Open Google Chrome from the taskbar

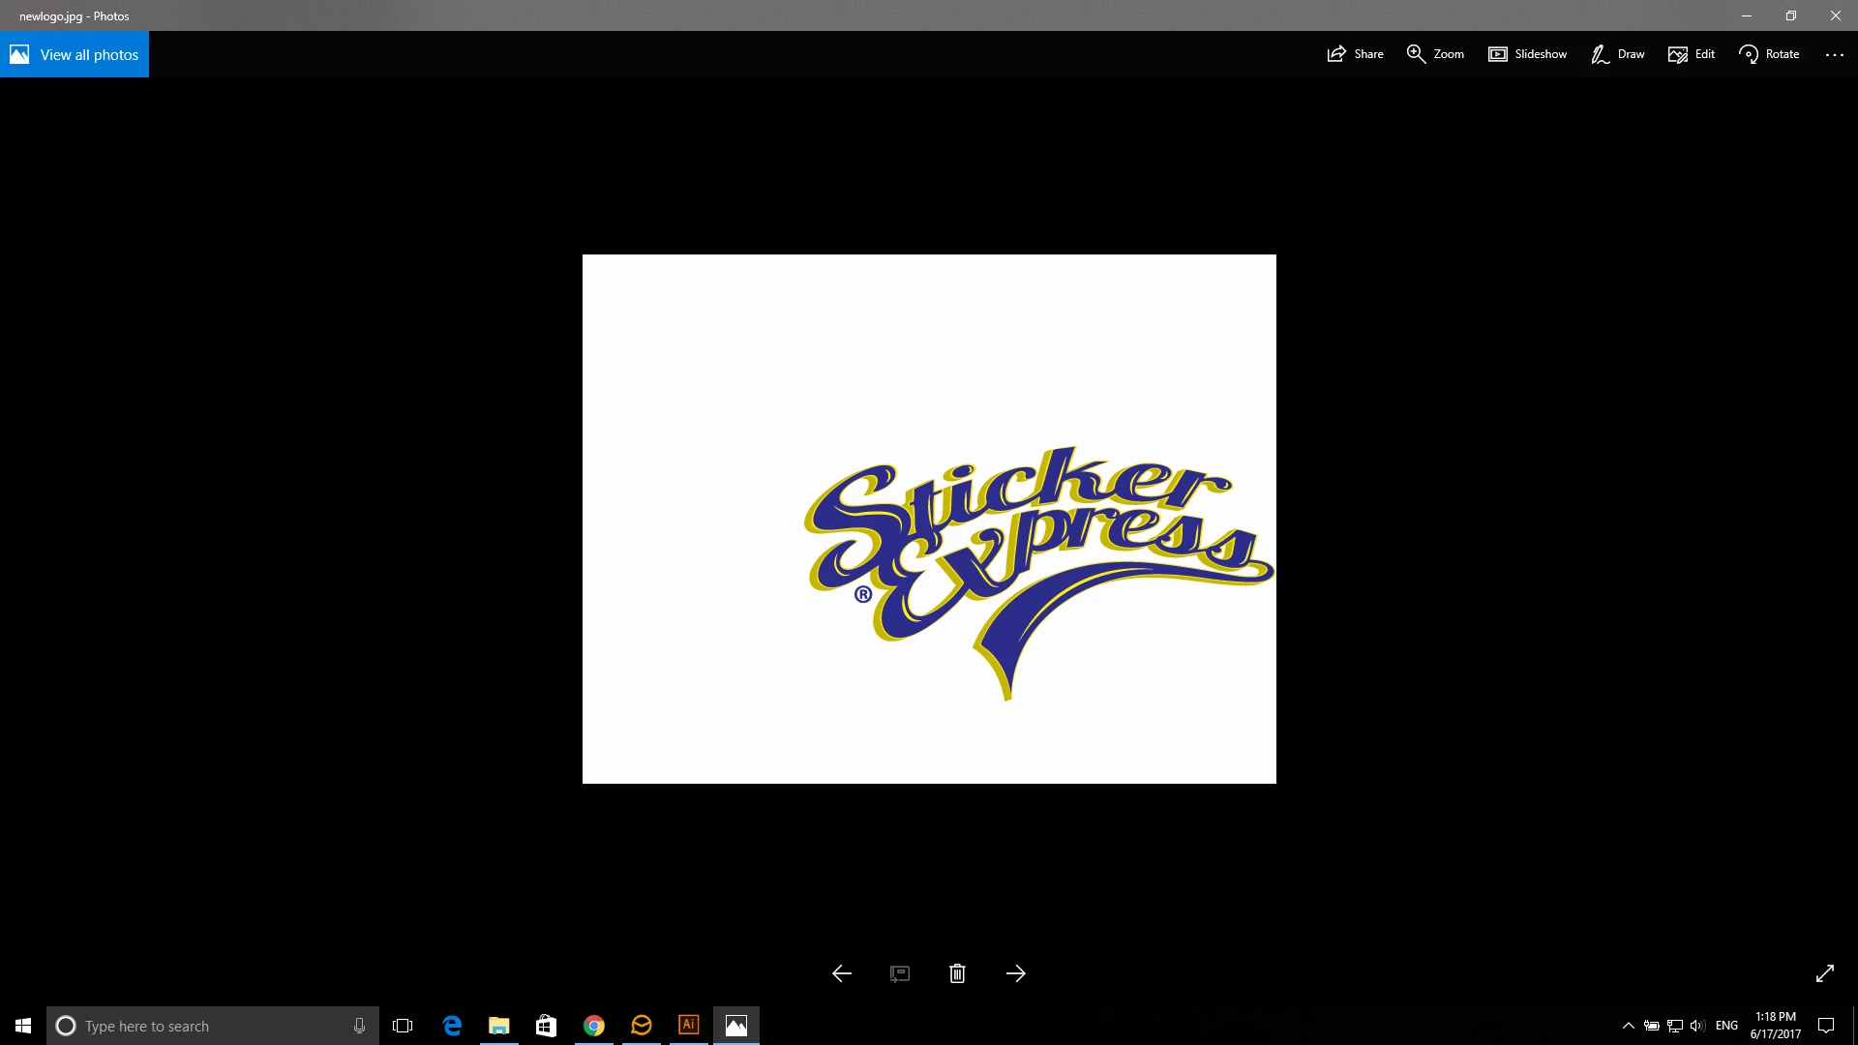(593, 1026)
